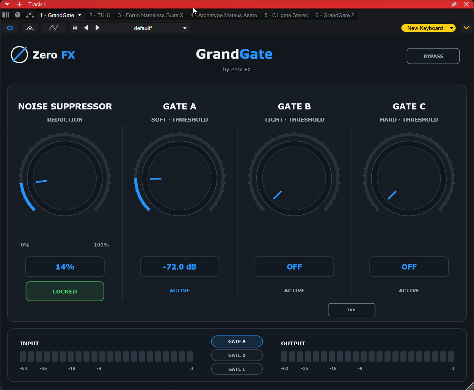Click the window resize grip corner
Image resolution: width=474 pixels, height=390 pixels.
pyautogui.click(x=470, y=386)
